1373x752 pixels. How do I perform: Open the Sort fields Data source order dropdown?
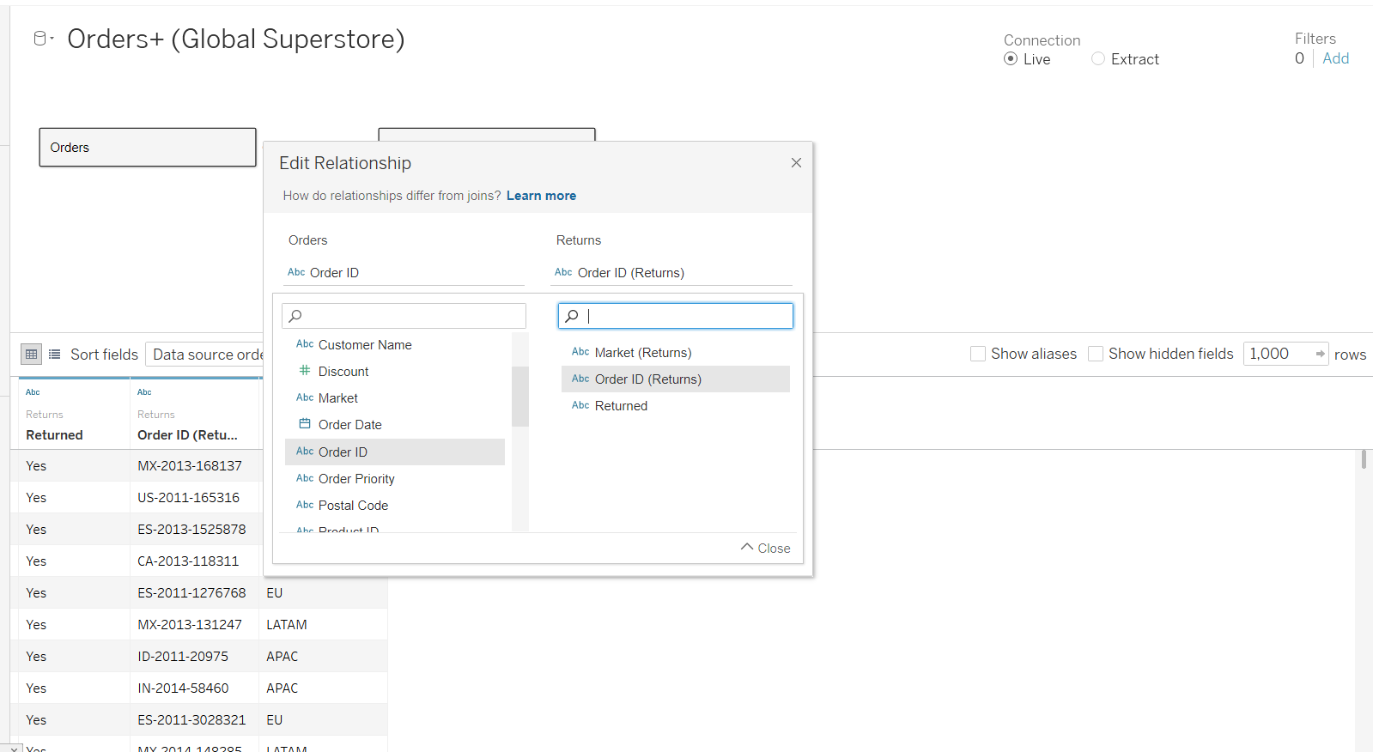pos(204,355)
